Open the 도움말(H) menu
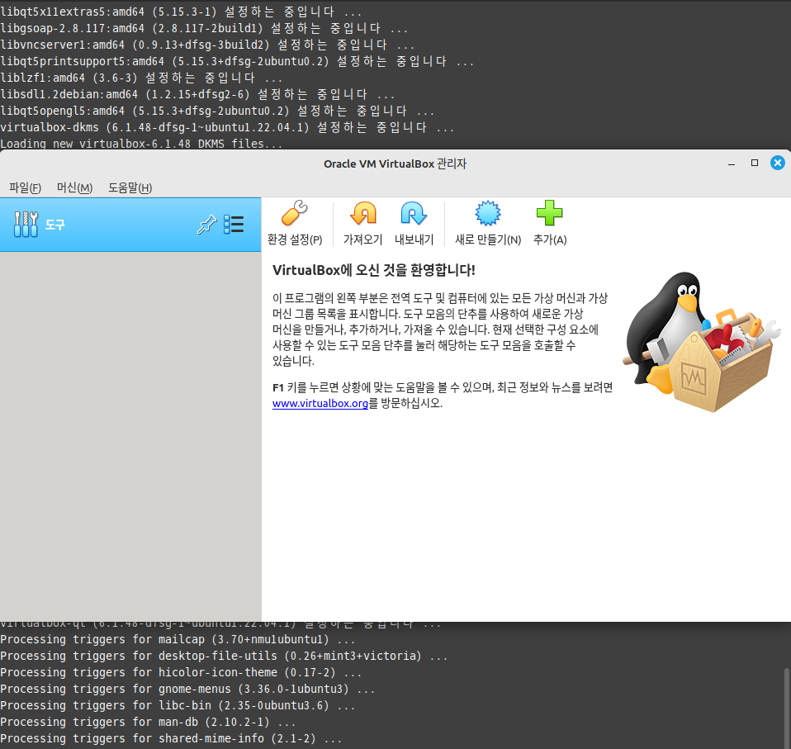This screenshot has height=749, width=791. [130, 187]
